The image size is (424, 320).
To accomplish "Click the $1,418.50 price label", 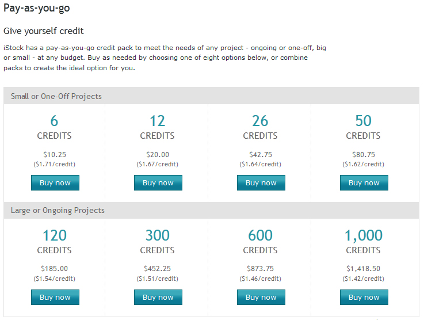I will [364, 269].
